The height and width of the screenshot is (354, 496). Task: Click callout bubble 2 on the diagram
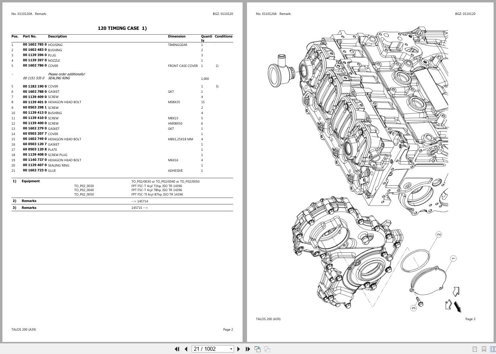tap(439, 234)
